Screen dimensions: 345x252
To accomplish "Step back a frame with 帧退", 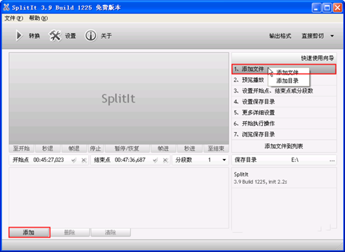I will coord(74,149).
